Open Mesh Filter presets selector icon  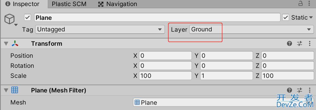300,90
